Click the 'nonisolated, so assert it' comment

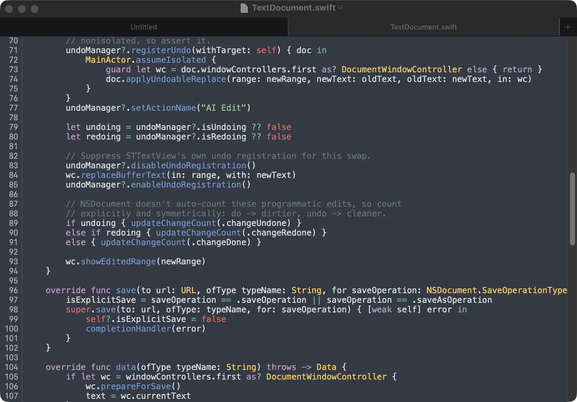pyautogui.click(x=138, y=41)
